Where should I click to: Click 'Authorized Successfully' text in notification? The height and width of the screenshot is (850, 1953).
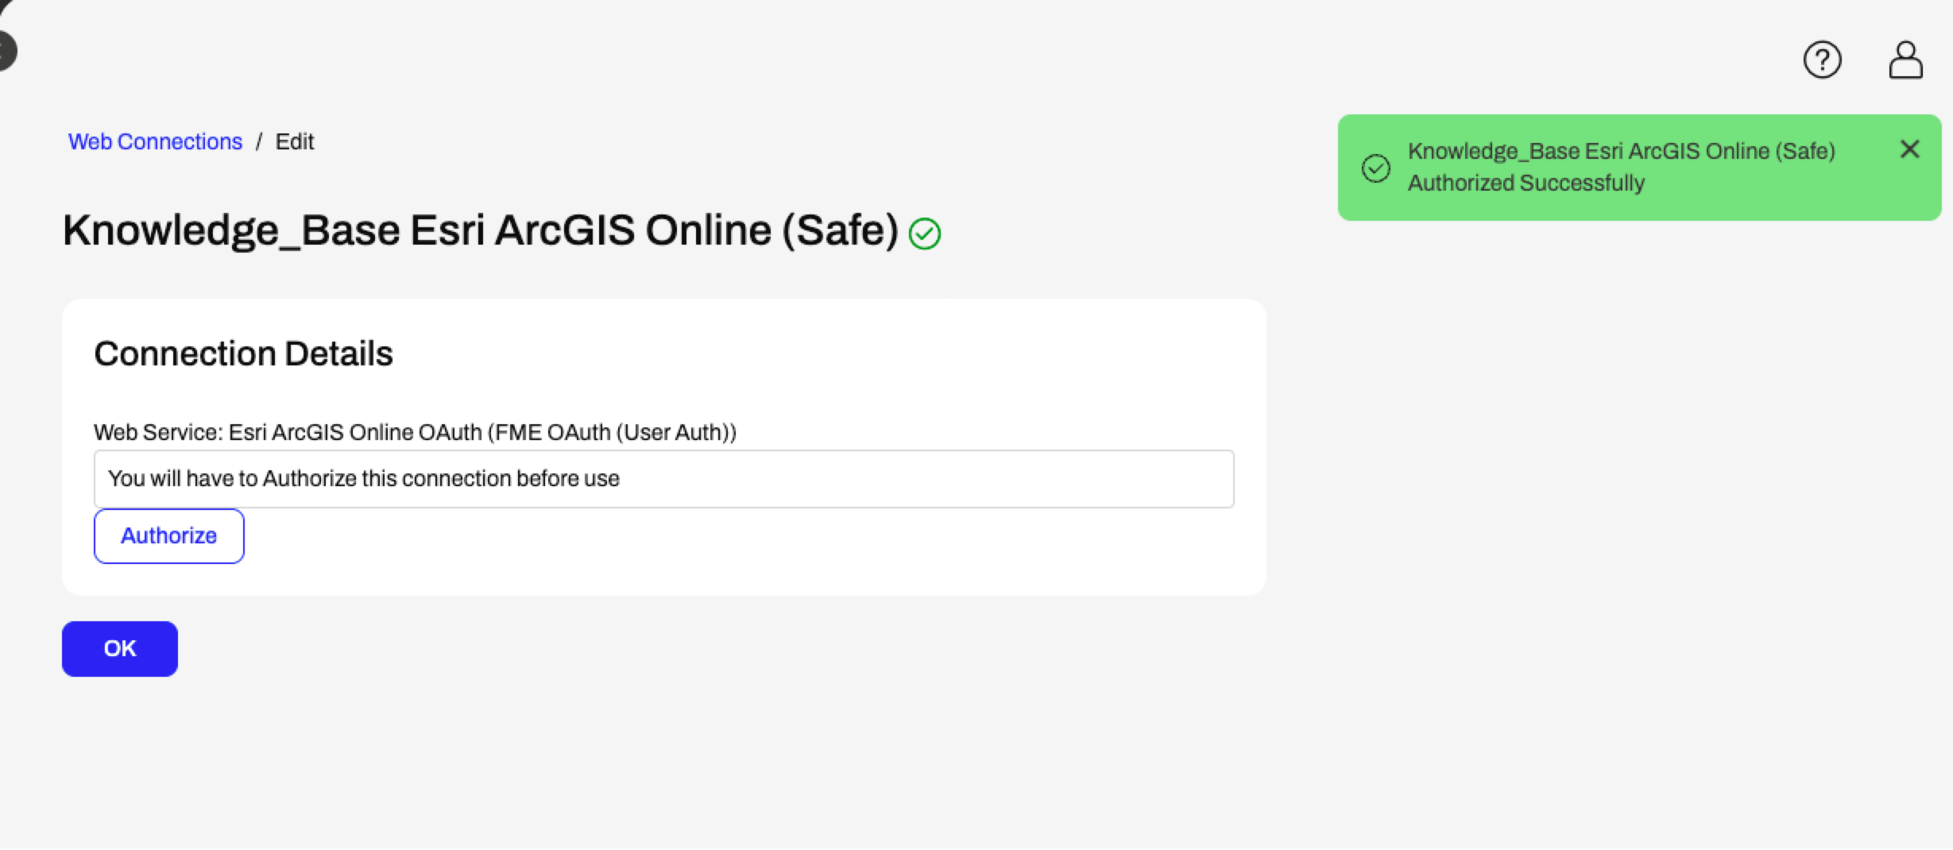pos(1526,183)
